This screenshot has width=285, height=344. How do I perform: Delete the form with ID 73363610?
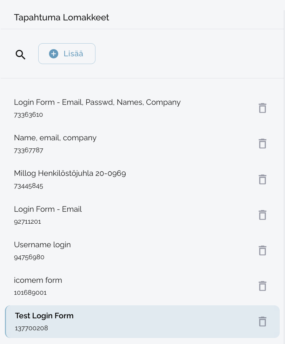(262, 108)
